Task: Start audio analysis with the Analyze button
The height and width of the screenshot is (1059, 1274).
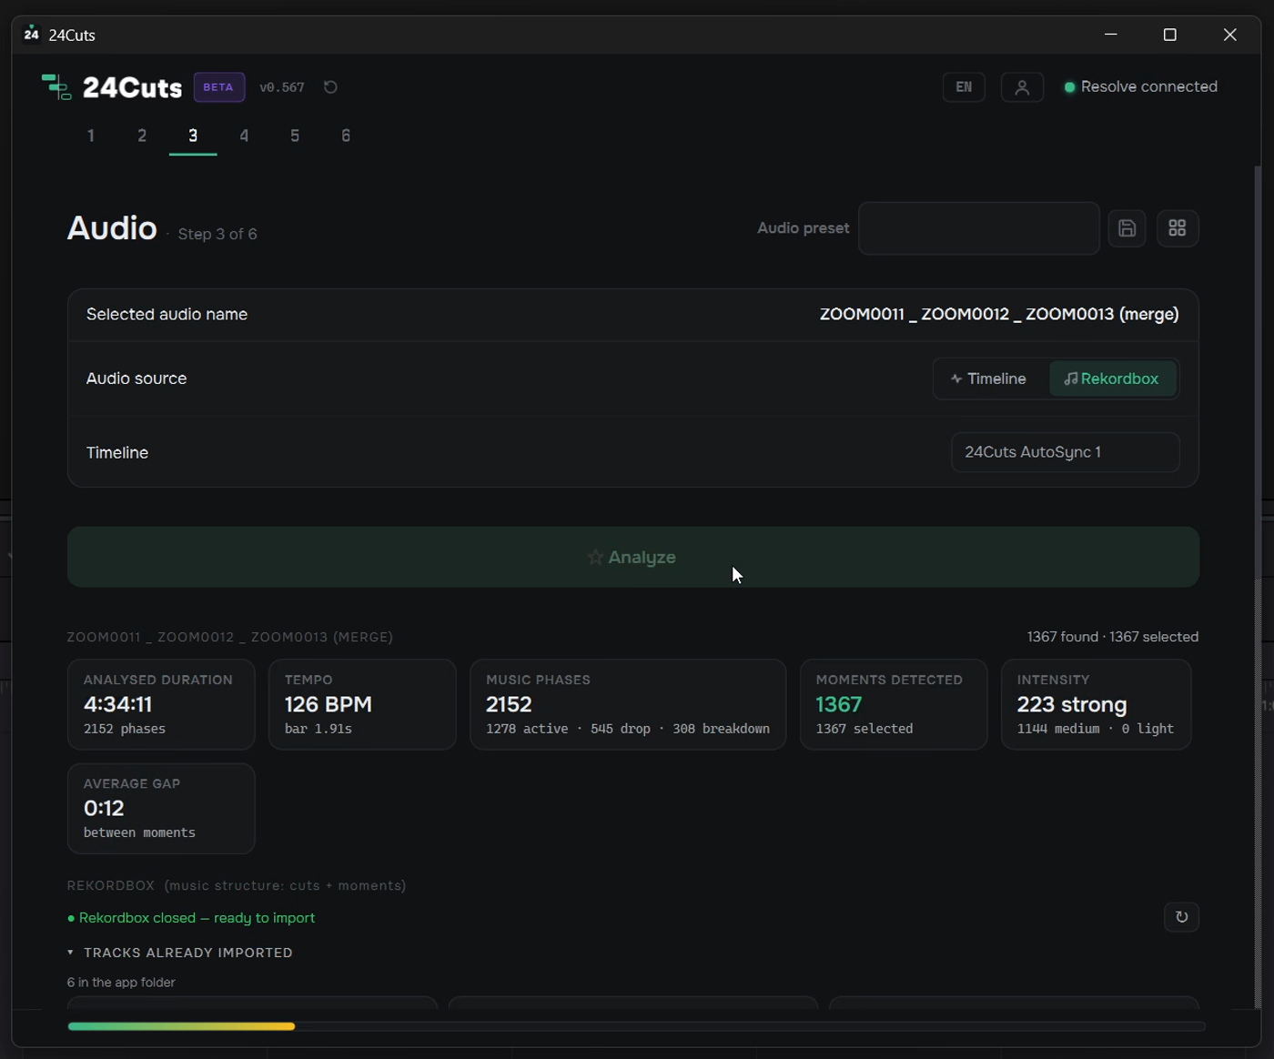Action: (x=633, y=557)
